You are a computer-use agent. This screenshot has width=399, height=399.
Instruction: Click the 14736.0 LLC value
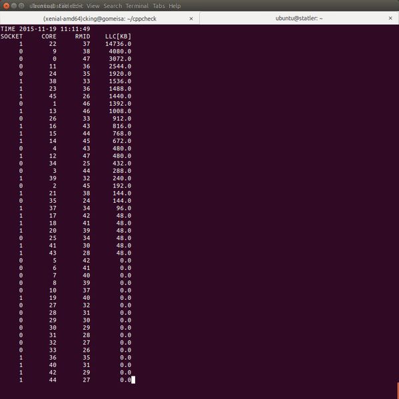(118, 44)
